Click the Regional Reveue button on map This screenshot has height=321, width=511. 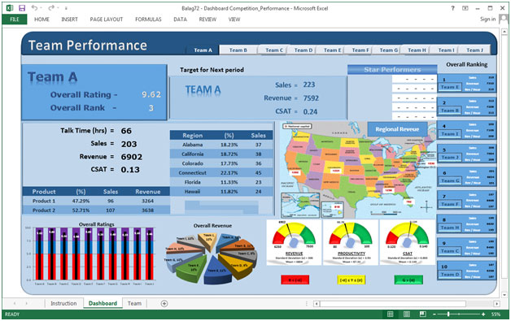pyautogui.click(x=397, y=129)
